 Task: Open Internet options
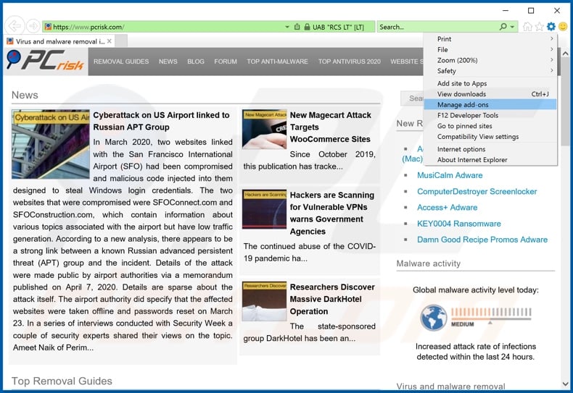tap(490, 149)
